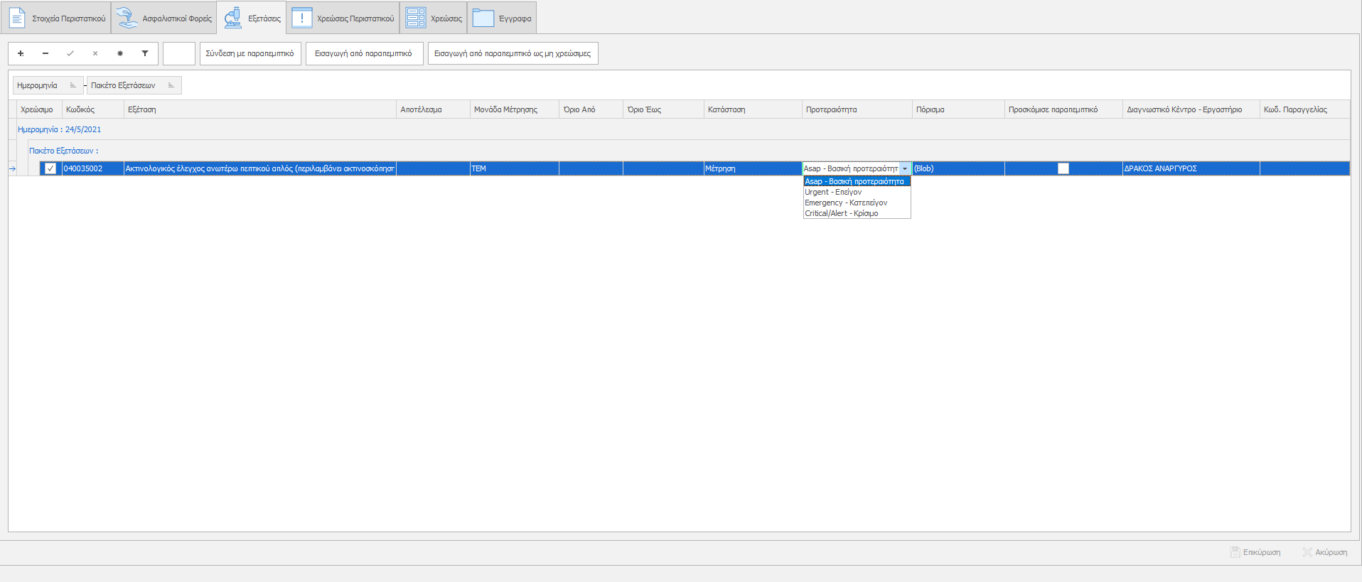Click the asterisk refresh toolbar icon
This screenshot has width=1362, height=582.
(x=120, y=53)
